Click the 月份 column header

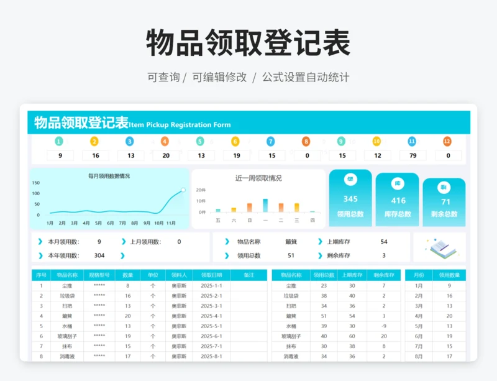click(419, 275)
